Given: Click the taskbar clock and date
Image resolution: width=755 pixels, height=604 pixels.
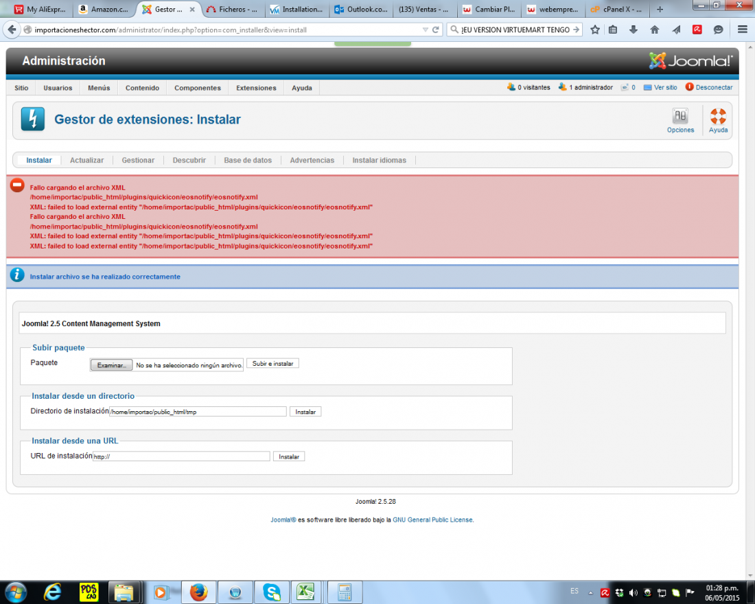Looking at the screenshot, I should coord(722,593).
